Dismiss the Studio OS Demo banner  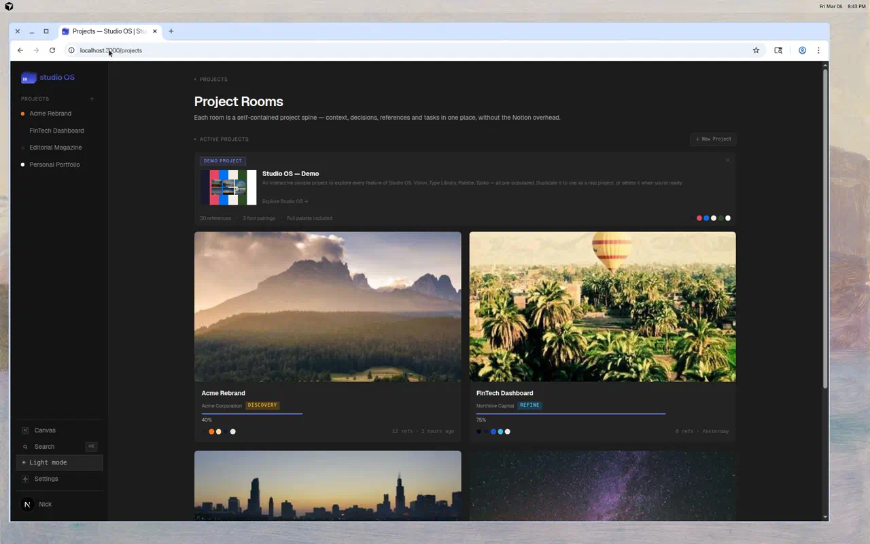(727, 160)
